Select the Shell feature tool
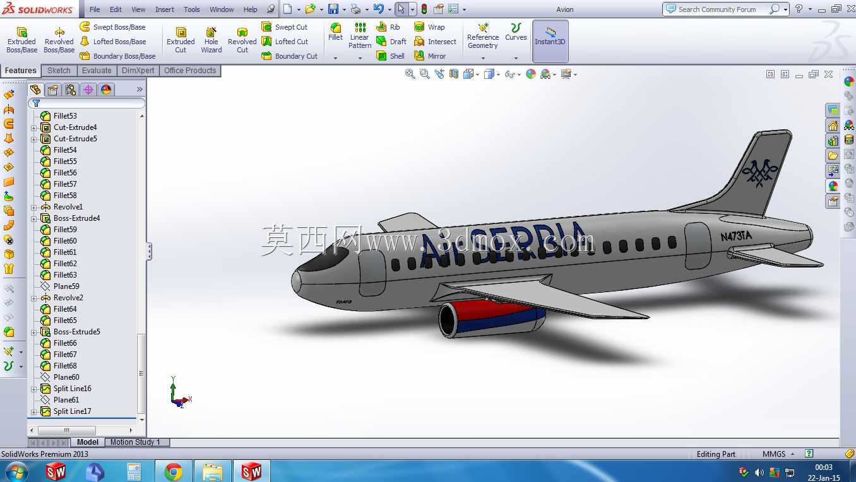This screenshot has height=482, width=856. pos(391,56)
